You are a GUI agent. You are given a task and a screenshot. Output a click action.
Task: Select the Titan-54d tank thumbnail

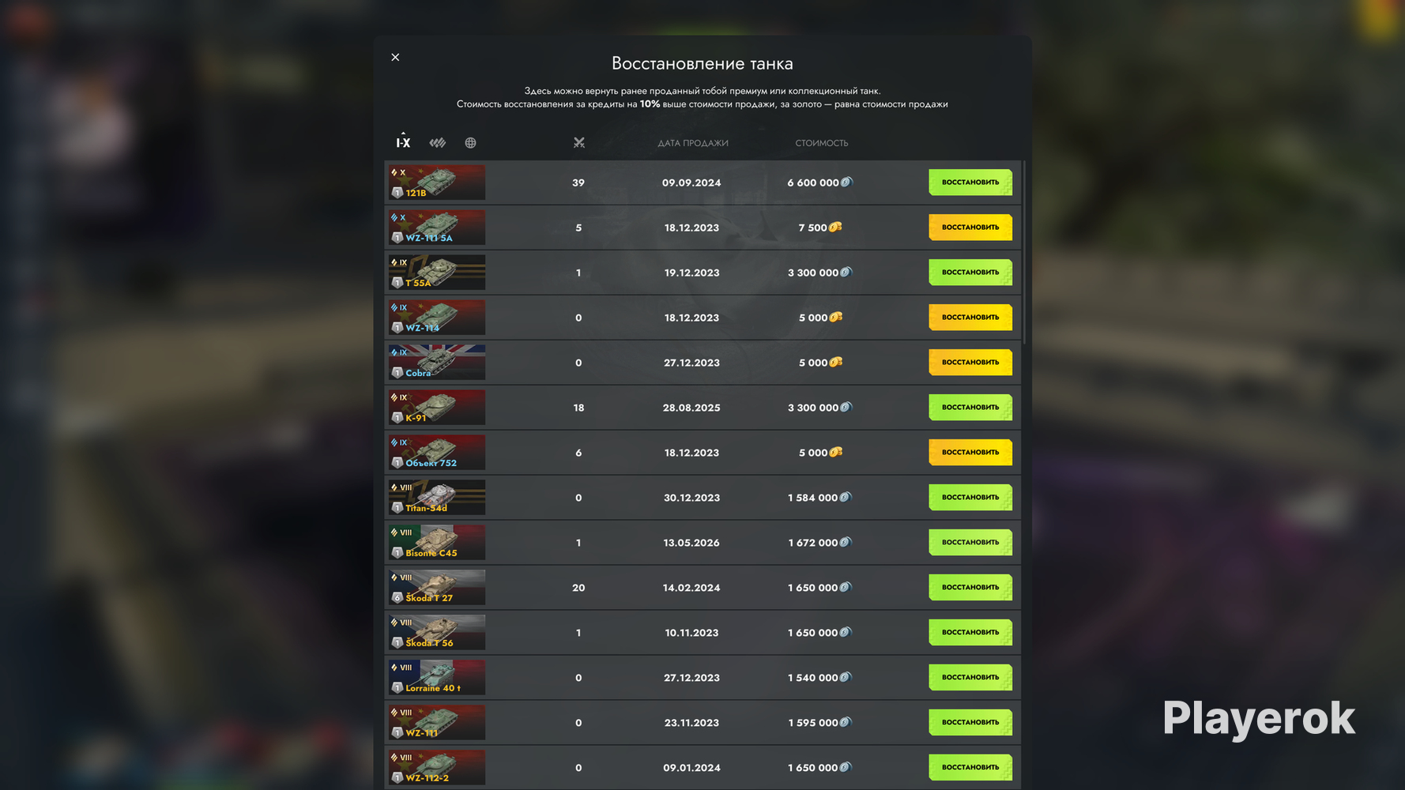pyautogui.click(x=437, y=498)
